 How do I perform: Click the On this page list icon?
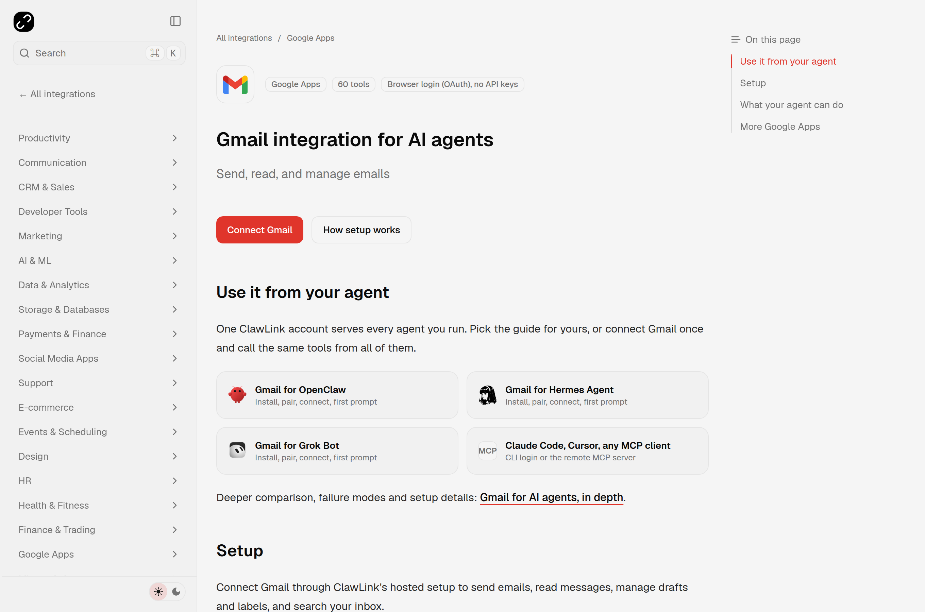(735, 40)
